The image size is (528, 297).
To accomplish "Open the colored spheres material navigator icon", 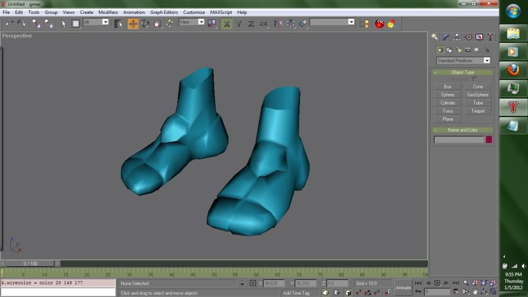I will [x=392, y=24].
